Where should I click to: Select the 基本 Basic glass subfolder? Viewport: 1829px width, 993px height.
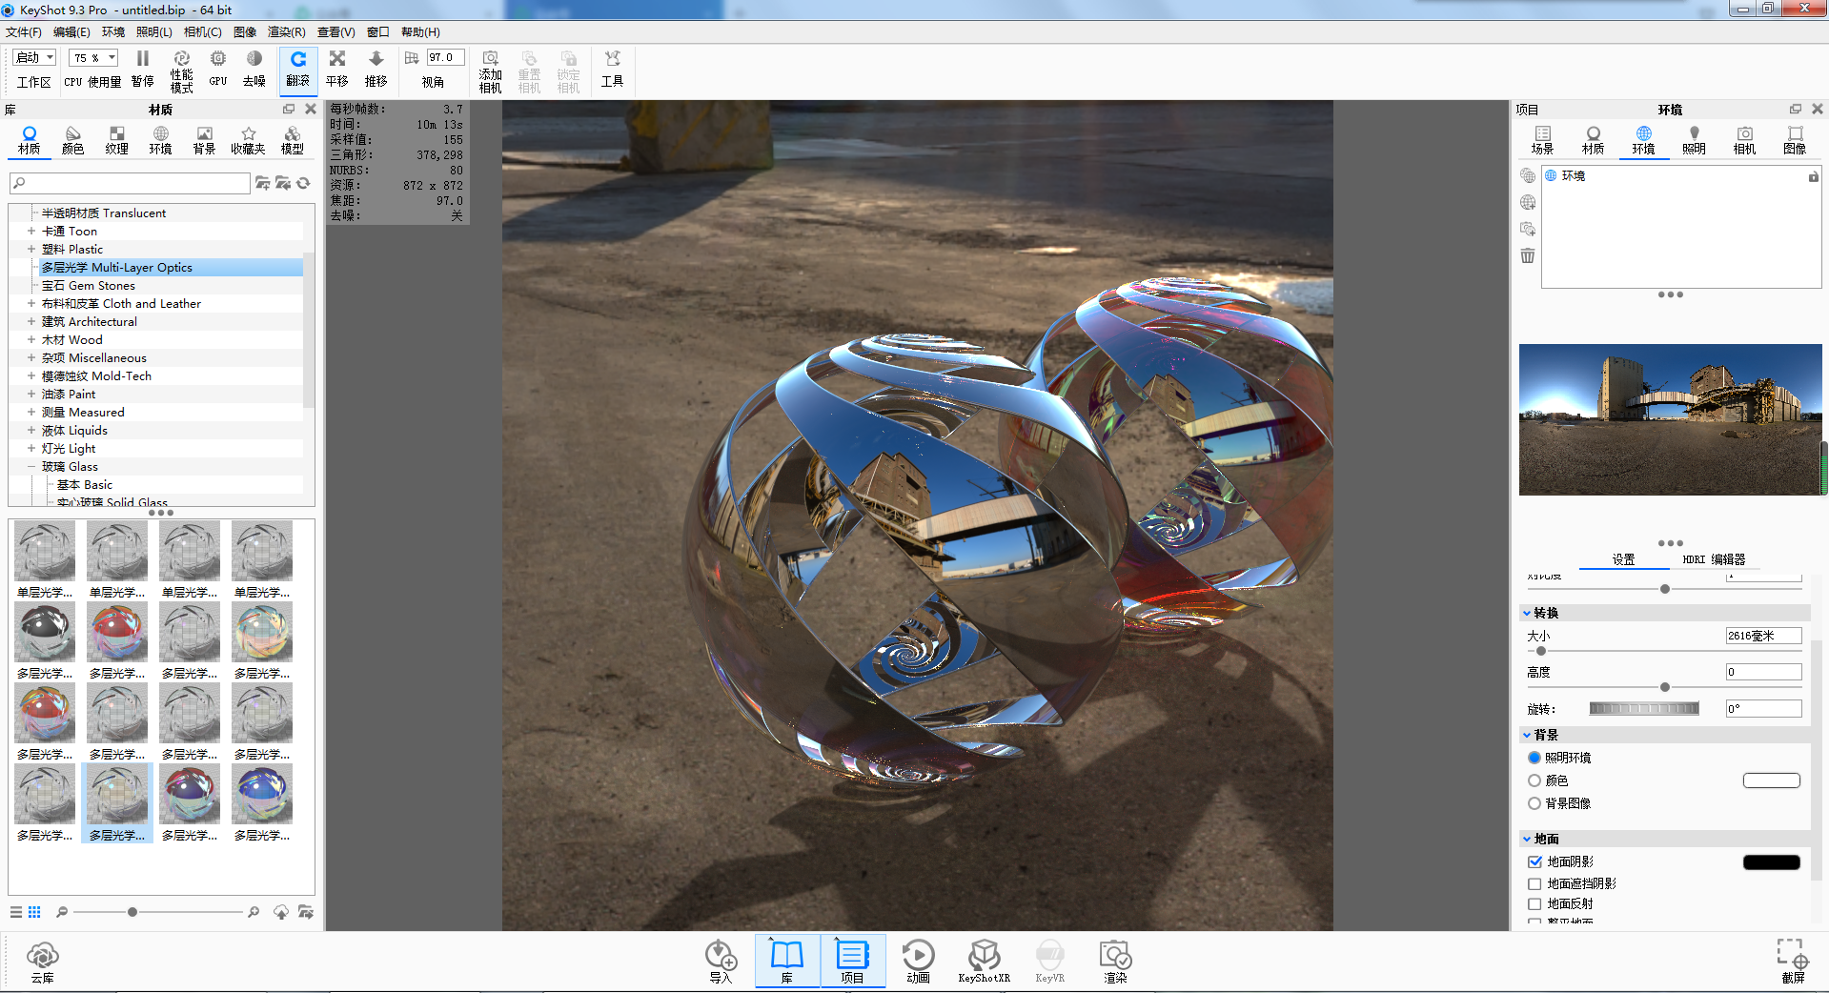[84, 484]
